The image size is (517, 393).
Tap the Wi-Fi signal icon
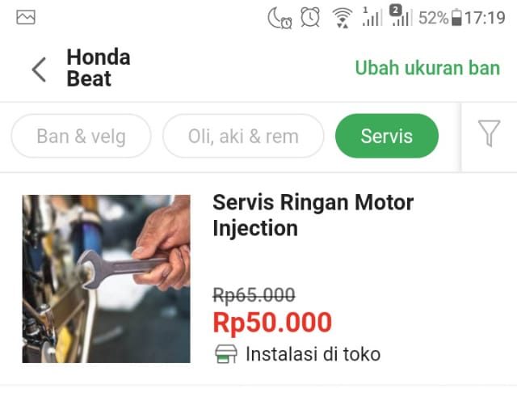point(343,18)
